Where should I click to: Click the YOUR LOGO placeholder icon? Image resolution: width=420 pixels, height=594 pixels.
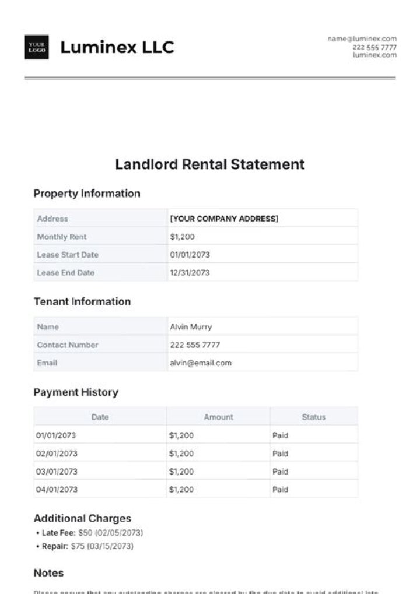click(x=36, y=47)
